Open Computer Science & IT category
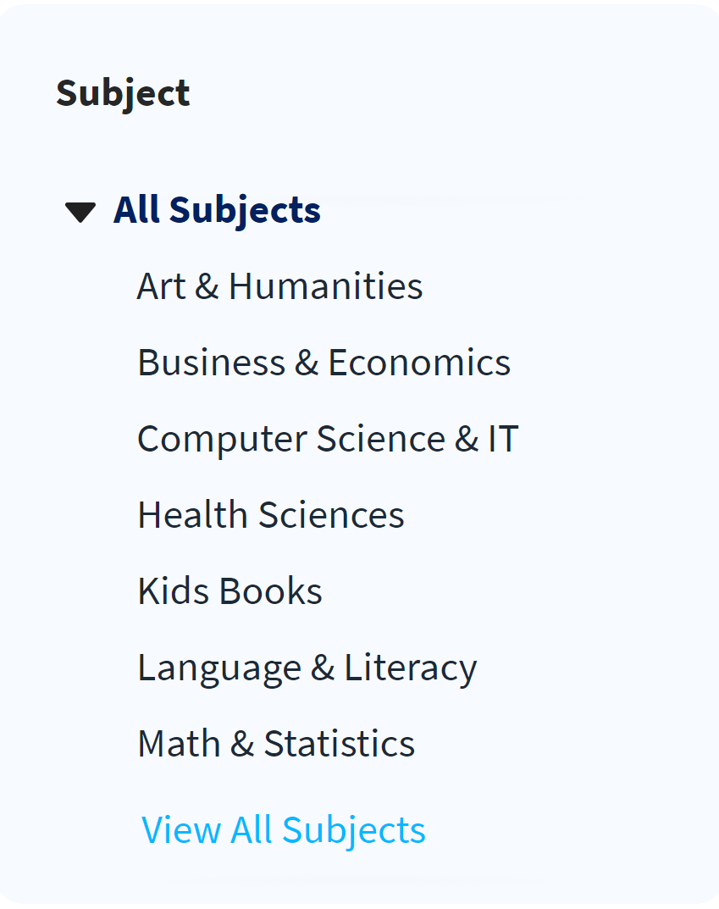Image resolution: width=719 pixels, height=909 pixels. [328, 439]
